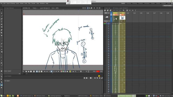This screenshot has height=97, width=173.
Task: Switch to the Animation room tab
Action: coord(147,4)
